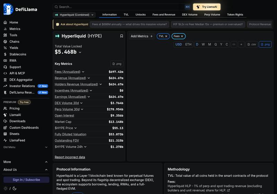Click the embed chart code icon
Screen dimensions: 277x194
234,44
